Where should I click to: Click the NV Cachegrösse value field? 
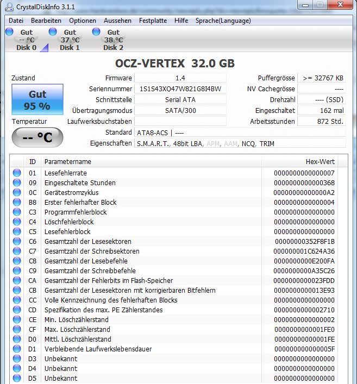pyautogui.click(x=322, y=89)
